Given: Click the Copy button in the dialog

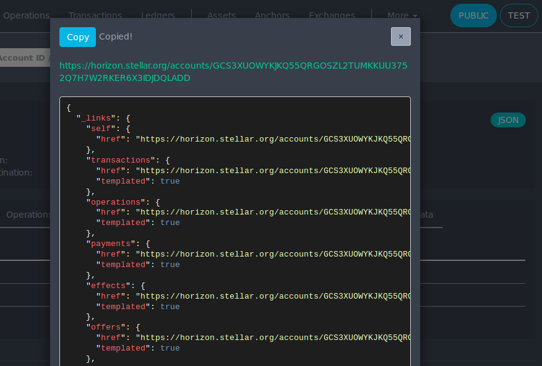Looking at the screenshot, I should [x=77, y=37].
